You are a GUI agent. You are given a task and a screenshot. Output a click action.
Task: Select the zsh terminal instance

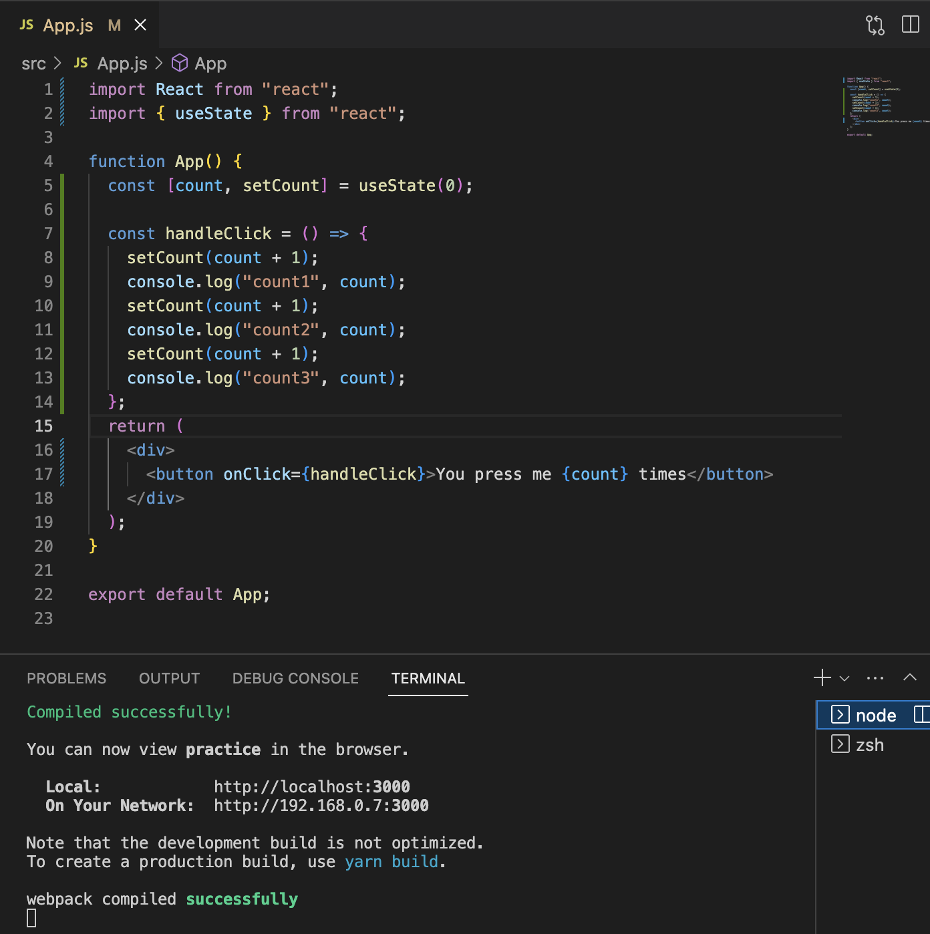(874, 744)
